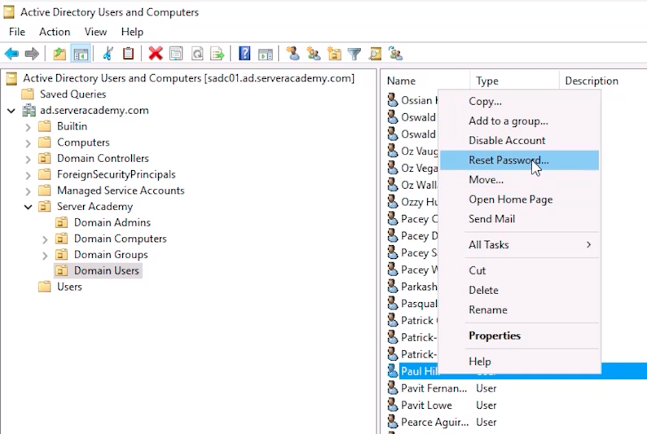Choose Reset Password from context menu
Image resolution: width=647 pixels, height=434 pixels.
click(x=508, y=160)
